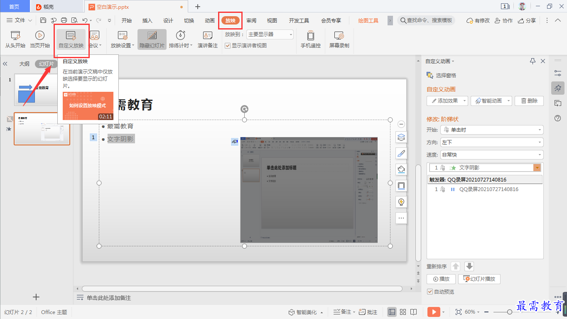Image resolution: width=567 pixels, height=319 pixels.
Task: Click the 协作 collaborate button
Action: pos(503,20)
